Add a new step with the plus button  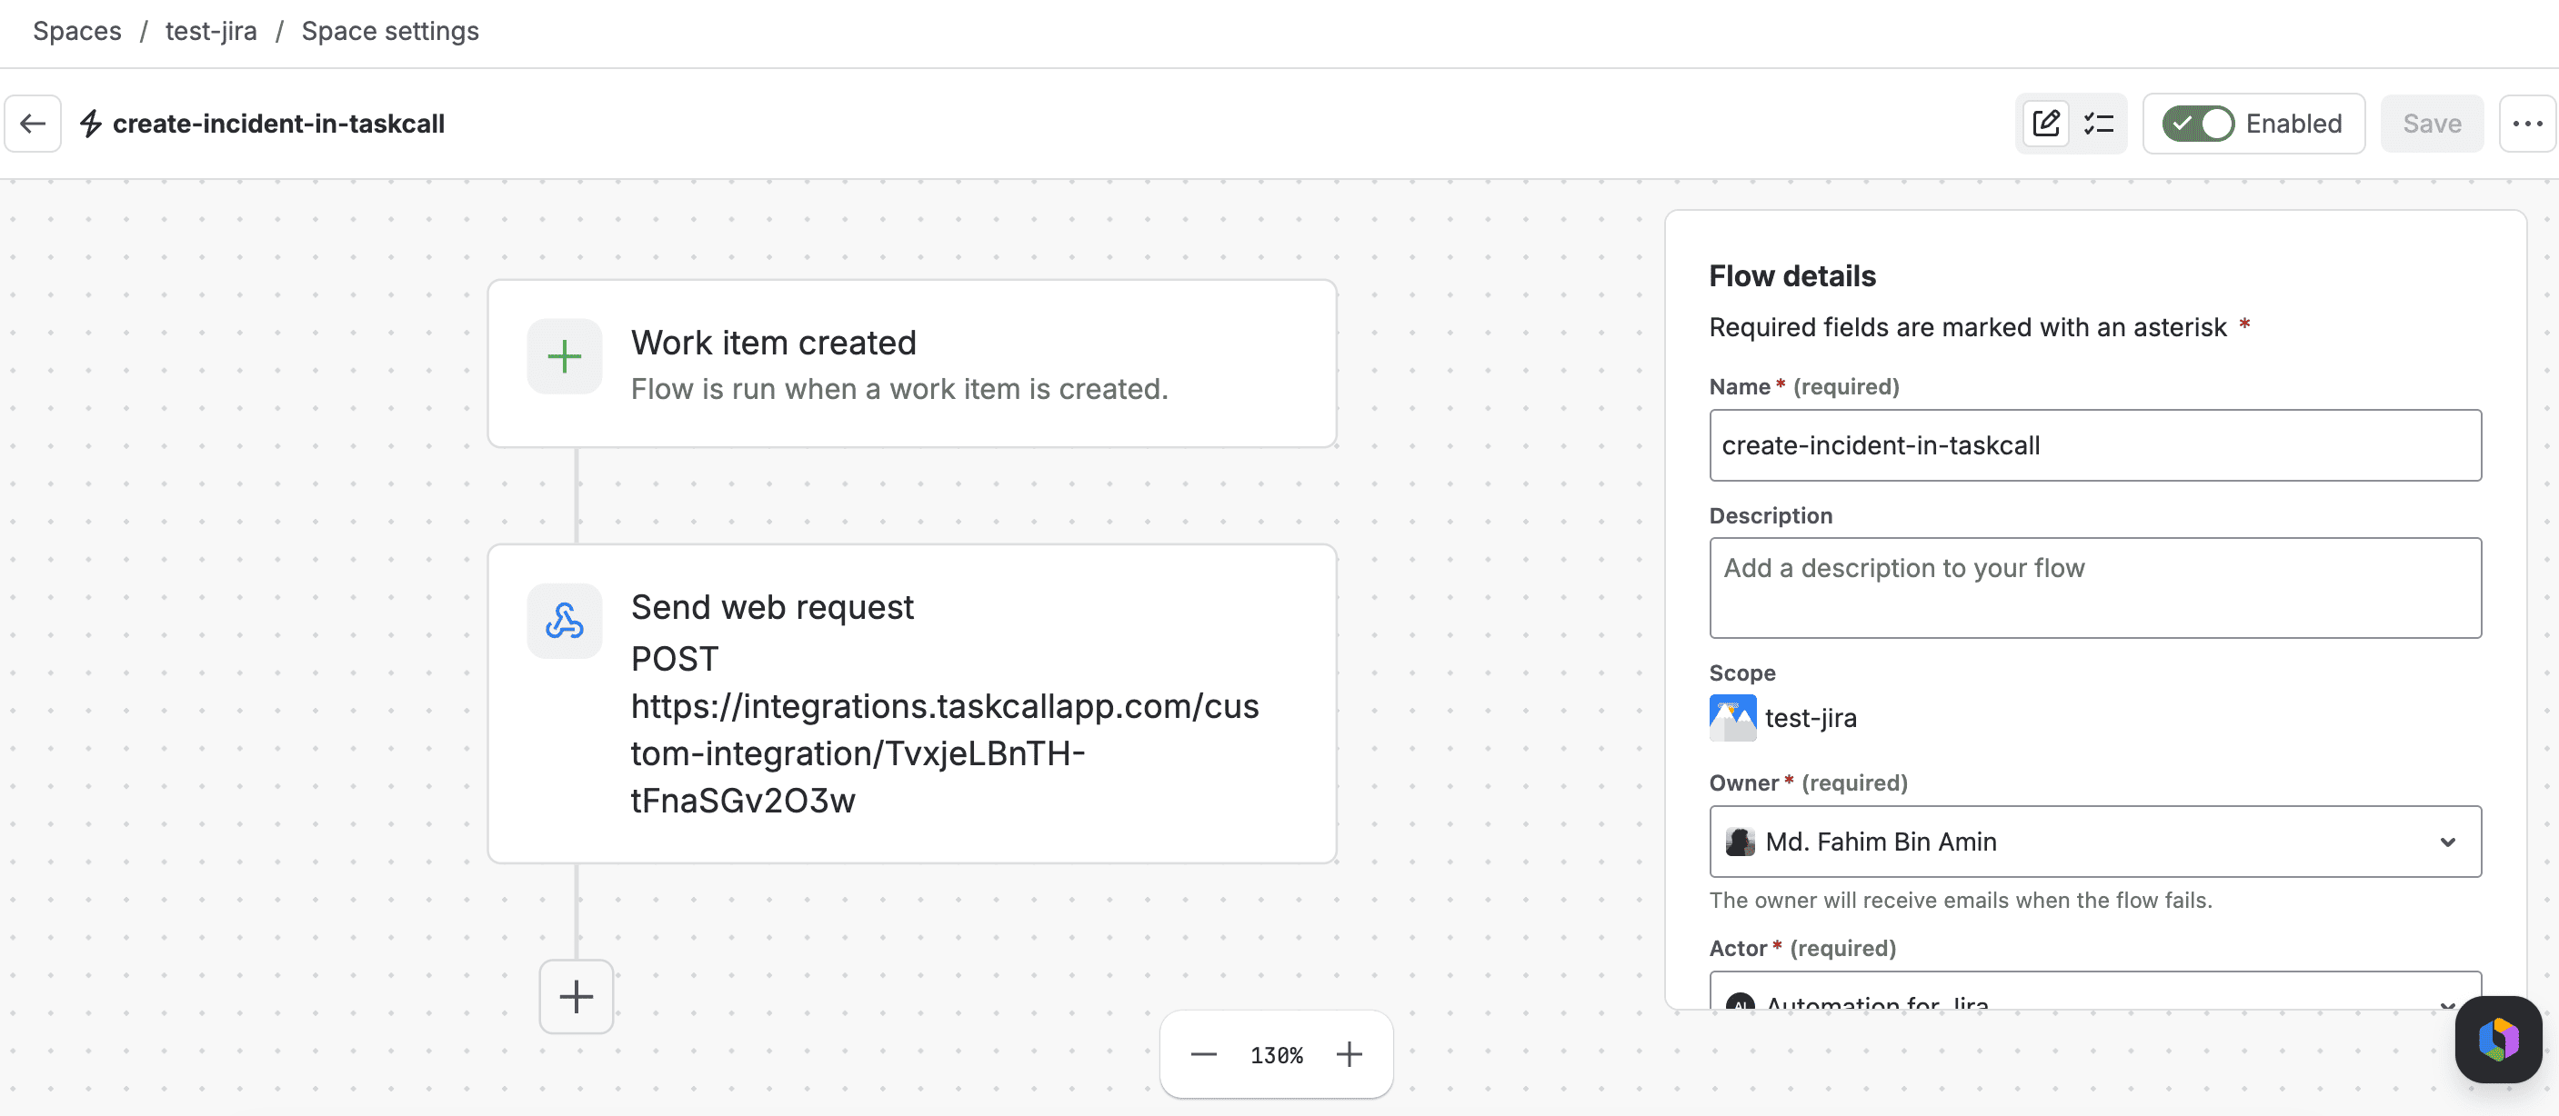(577, 996)
